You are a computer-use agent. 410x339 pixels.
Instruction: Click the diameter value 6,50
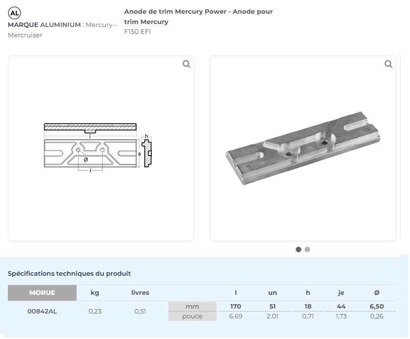pos(377,306)
